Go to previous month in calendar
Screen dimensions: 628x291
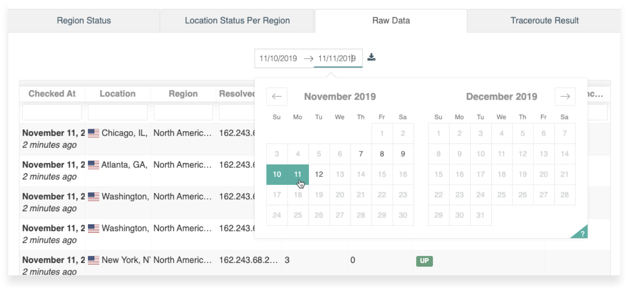tap(277, 97)
